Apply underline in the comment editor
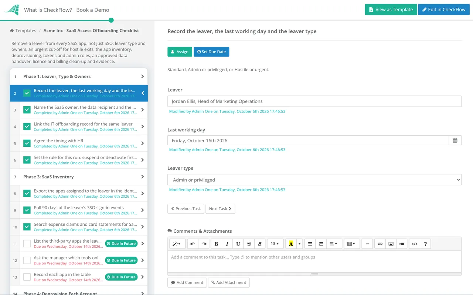Image resolution: width=473 pixels, height=295 pixels. [x=238, y=244]
